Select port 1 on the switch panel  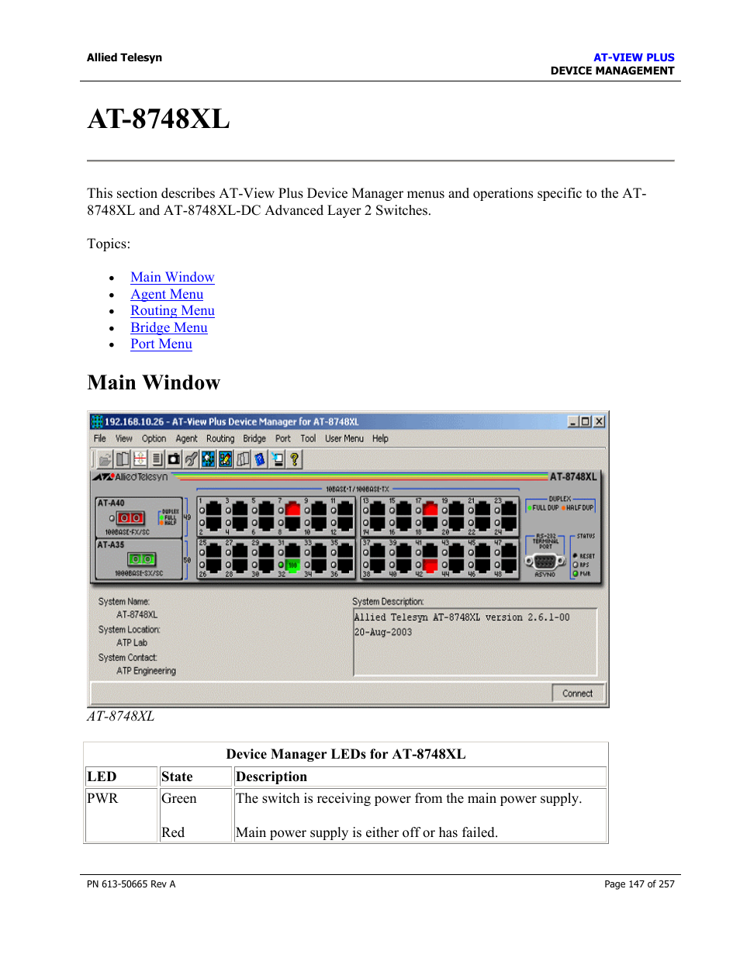point(213,510)
